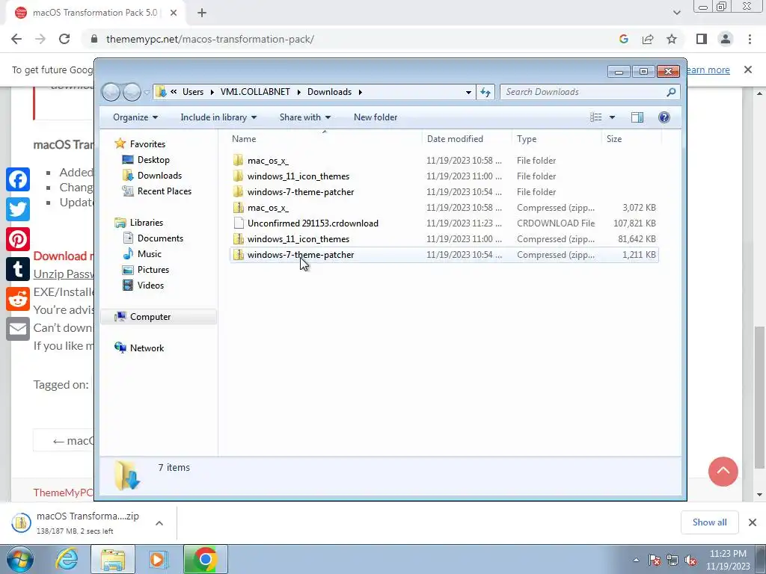Click the muted volume tray icon
The width and height of the screenshot is (766, 574).
click(x=690, y=561)
